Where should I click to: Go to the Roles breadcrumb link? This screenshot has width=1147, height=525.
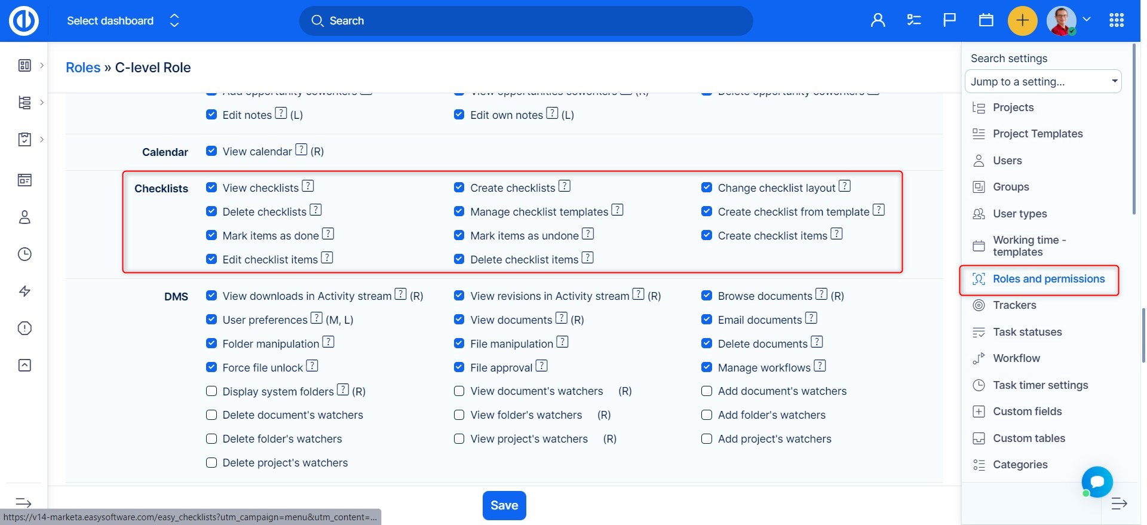click(83, 67)
